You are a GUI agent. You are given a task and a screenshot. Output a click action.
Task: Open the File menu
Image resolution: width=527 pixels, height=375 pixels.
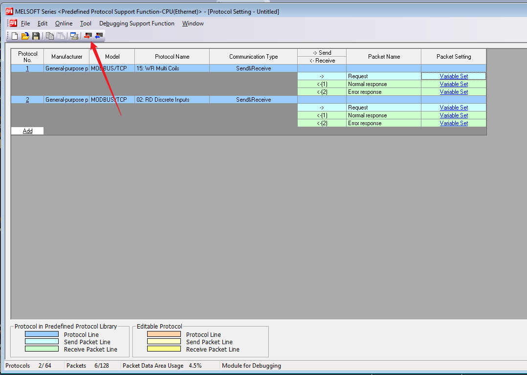[25, 23]
